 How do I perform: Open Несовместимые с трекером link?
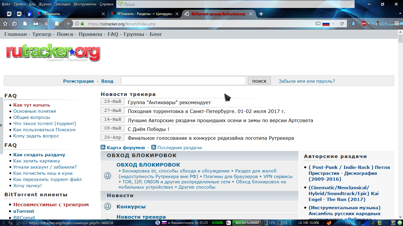click(x=51, y=205)
